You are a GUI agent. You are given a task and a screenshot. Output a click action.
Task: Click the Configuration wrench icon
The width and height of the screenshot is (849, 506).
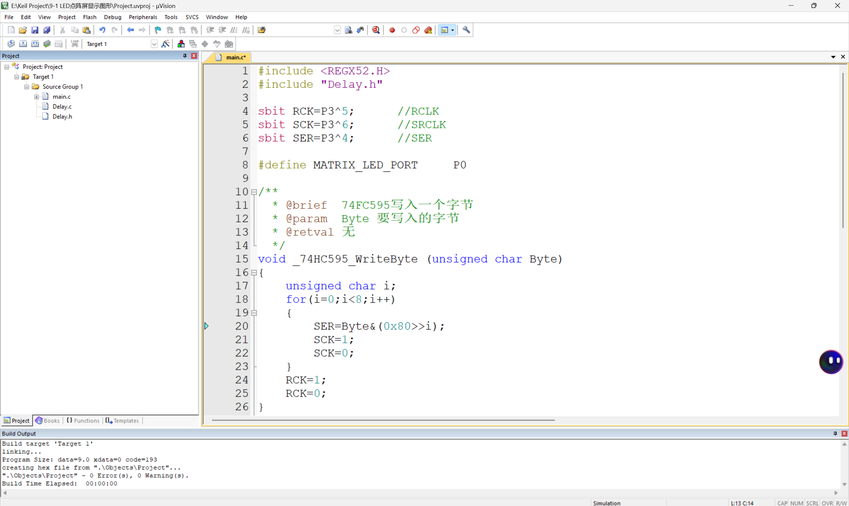click(x=466, y=30)
